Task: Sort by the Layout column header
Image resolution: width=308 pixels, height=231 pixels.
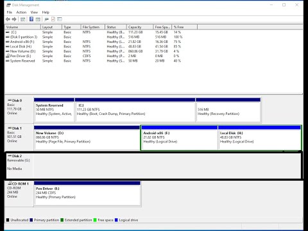Action: tap(51, 27)
